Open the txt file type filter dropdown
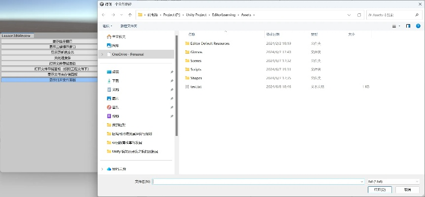The image size is (425, 197). (x=393, y=181)
